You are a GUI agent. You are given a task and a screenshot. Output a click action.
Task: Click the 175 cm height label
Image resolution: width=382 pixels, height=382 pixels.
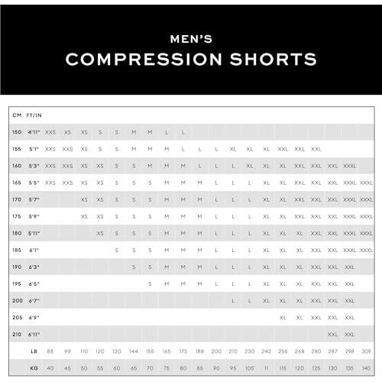pyautogui.click(x=17, y=216)
